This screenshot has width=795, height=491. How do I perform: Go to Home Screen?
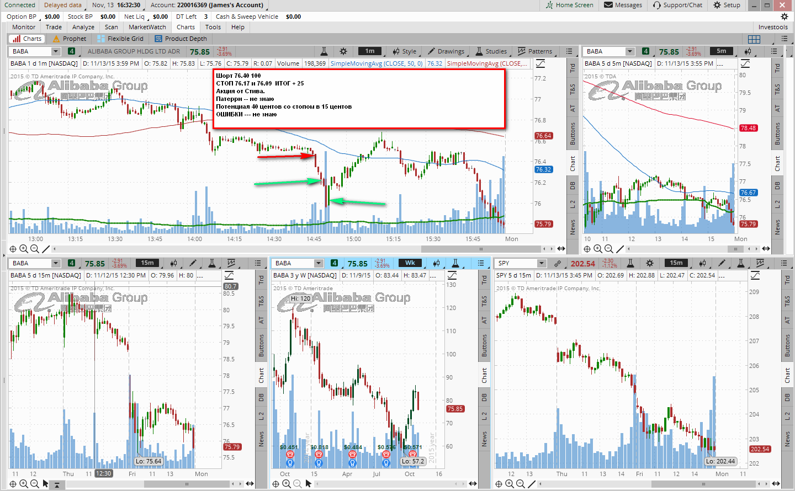[x=569, y=5]
